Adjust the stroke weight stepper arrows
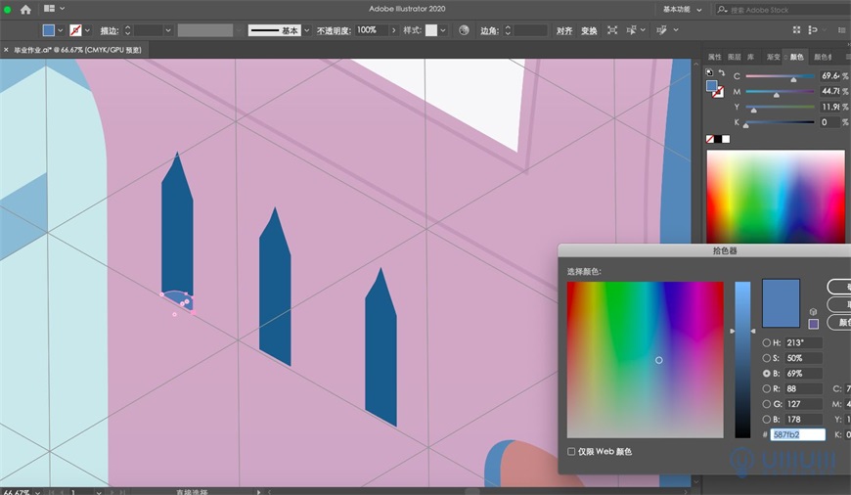 click(127, 30)
